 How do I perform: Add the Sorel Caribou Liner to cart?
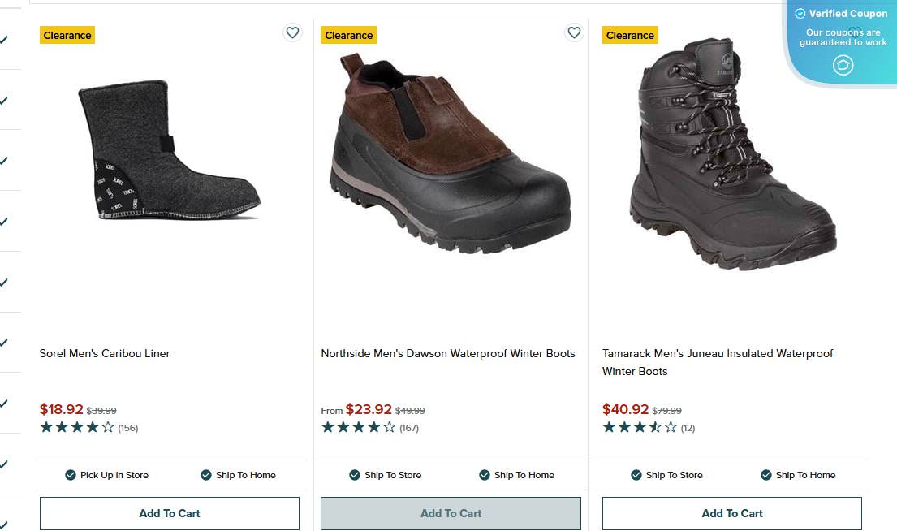tap(169, 513)
